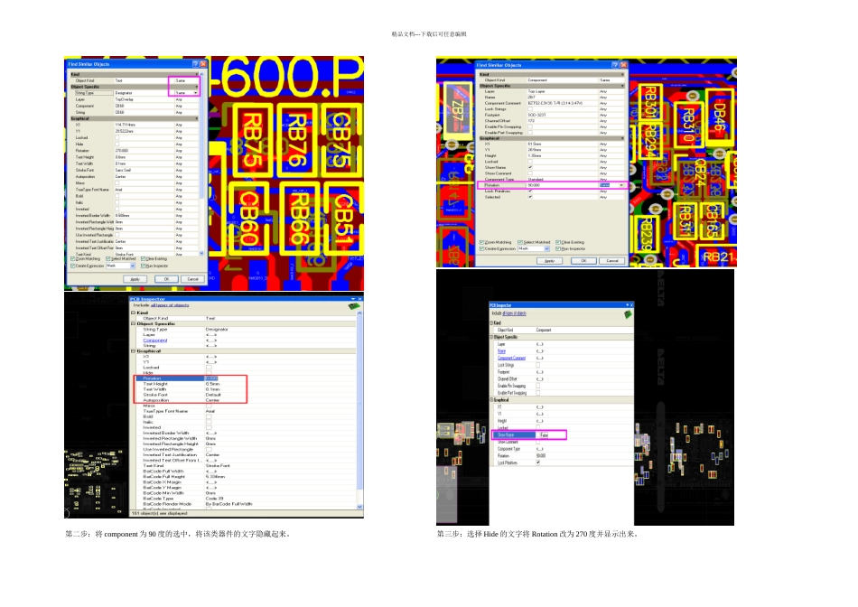Click Cancel in Component-kind Find Similar Objects dialog
The width and height of the screenshot is (858, 607).
pyautogui.click(x=611, y=261)
